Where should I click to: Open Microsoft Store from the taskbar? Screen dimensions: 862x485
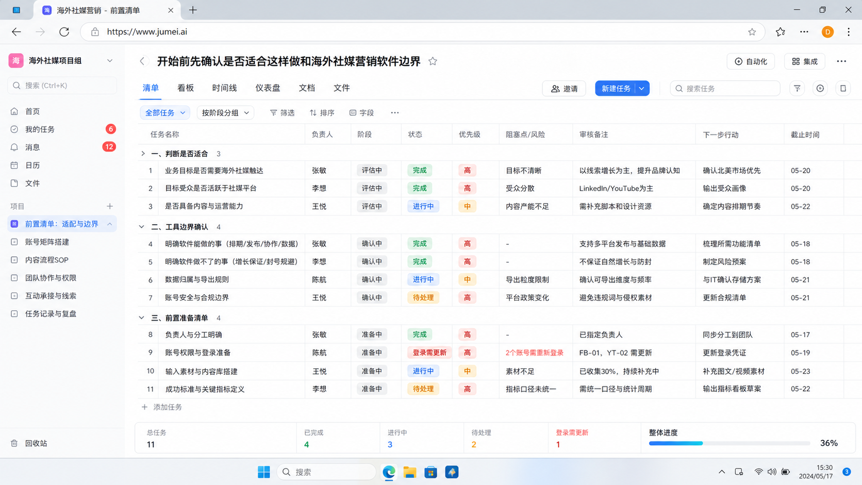[431, 472]
